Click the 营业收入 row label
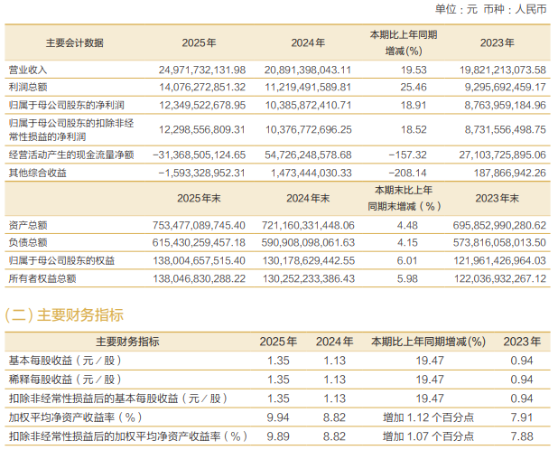558x450 pixels. [x=28, y=70]
